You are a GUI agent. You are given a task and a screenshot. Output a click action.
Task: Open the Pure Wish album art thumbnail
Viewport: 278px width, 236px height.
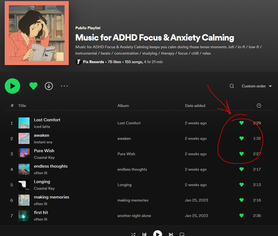click(x=24, y=154)
